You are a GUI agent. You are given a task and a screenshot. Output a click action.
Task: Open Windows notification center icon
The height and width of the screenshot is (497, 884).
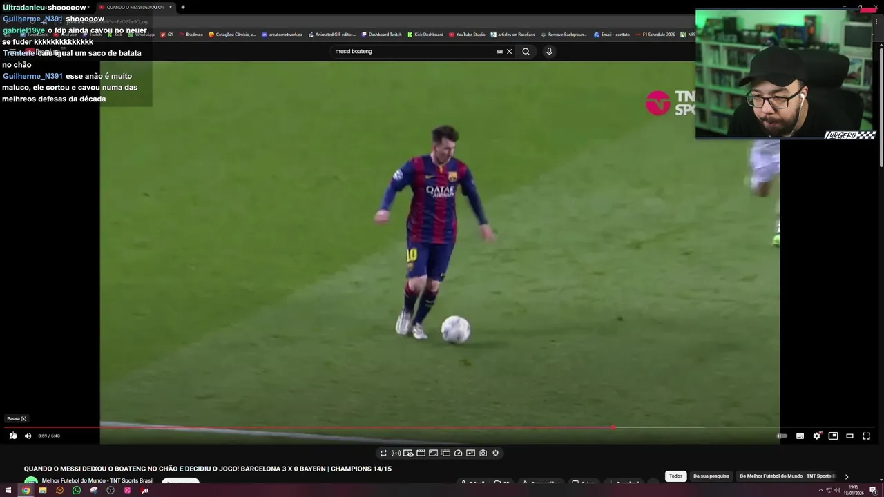[873, 490]
